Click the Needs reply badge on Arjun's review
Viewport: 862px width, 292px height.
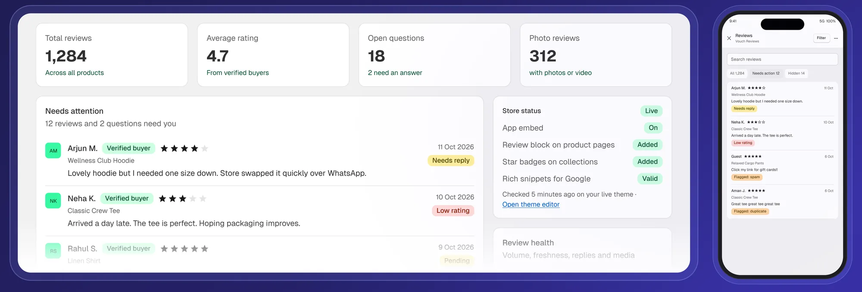click(451, 160)
